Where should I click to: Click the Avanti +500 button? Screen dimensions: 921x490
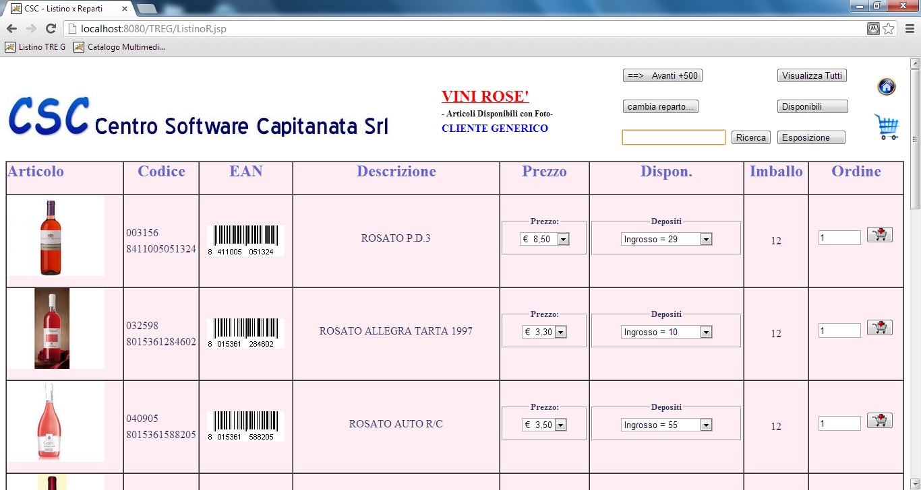point(663,75)
